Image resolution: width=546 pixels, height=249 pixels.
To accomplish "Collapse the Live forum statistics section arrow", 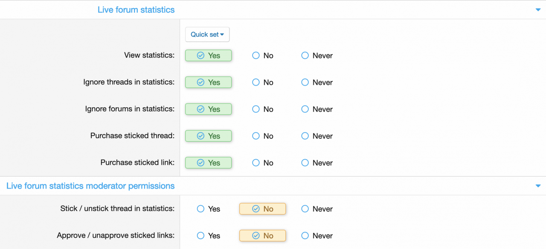I will click(538, 10).
